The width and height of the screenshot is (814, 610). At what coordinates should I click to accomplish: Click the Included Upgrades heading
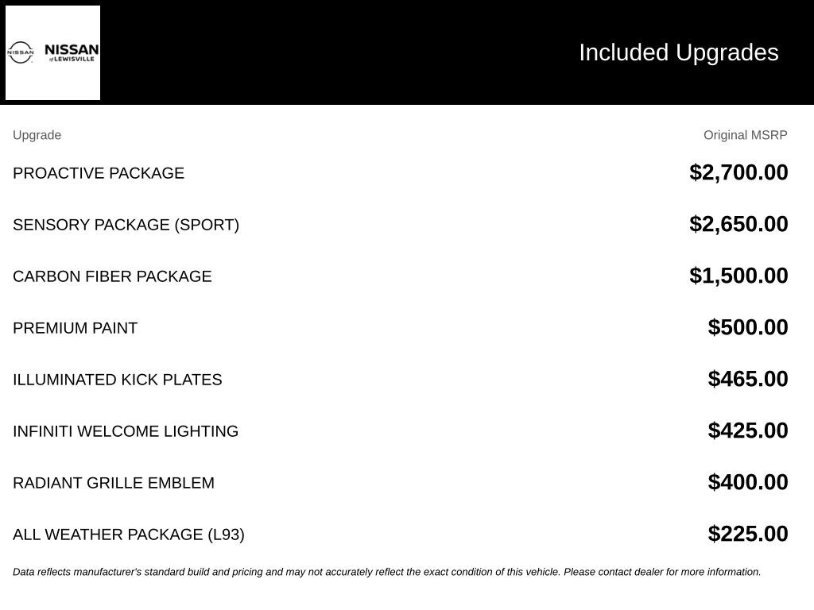pos(679,52)
